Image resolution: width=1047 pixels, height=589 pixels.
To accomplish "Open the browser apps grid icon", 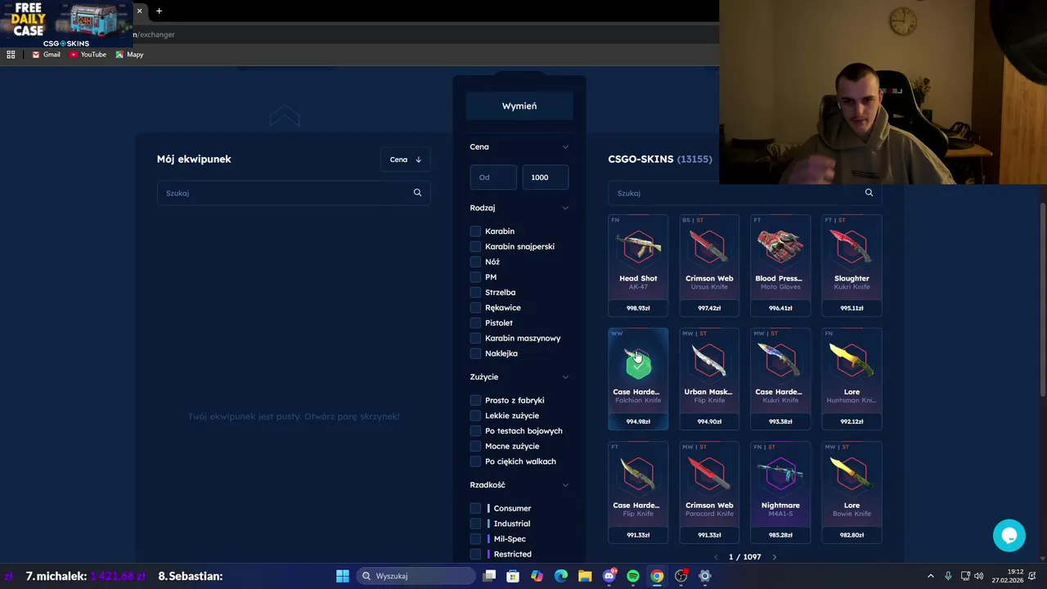I will point(11,55).
